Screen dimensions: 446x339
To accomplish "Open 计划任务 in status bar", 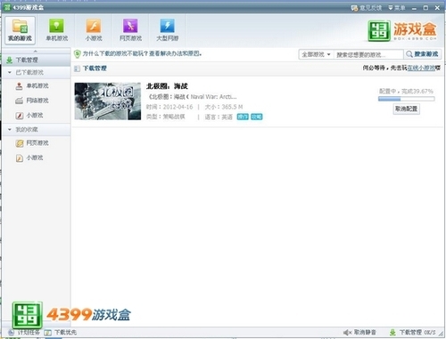I will point(24,333).
